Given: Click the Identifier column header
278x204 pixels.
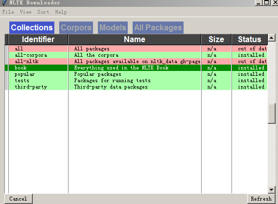Looking at the screenshot, I should tap(38, 39).
